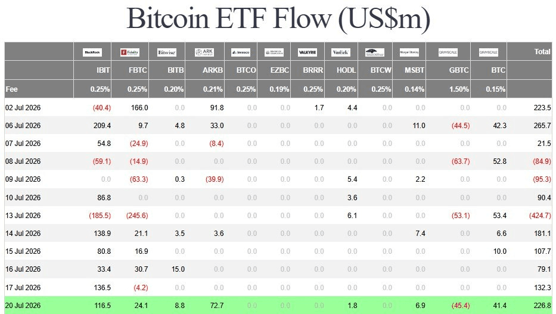Click the Bitcoin ETF Flow title
The image size is (556, 314).
point(278,18)
